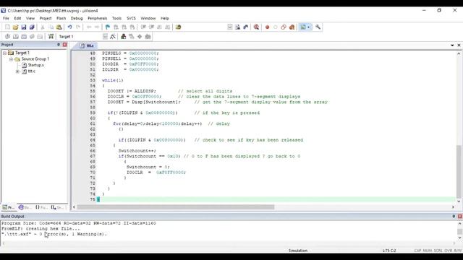Click the editor horizontal scrollbar thumb
Image resolution: width=463 pixels, height=260 pixels.
coord(175,207)
